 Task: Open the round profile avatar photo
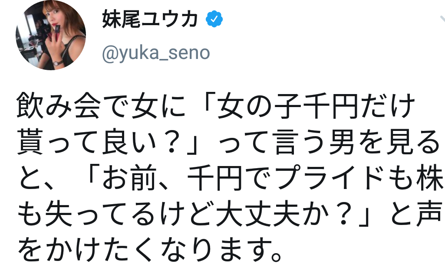click(51, 35)
